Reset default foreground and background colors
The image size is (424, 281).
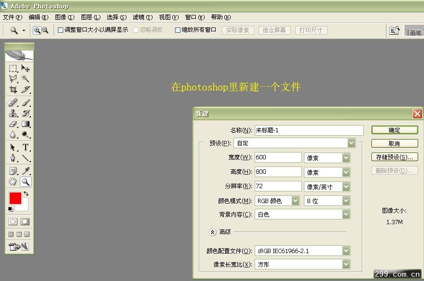[x=10, y=209]
